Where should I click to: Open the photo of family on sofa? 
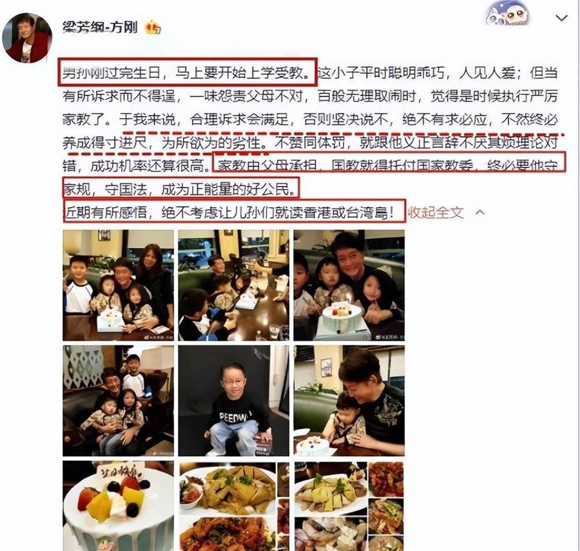pyautogui.click(x=118, y=401)
